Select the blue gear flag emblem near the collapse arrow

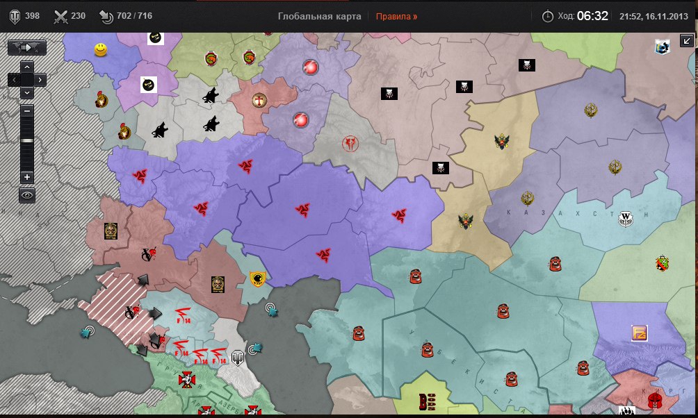click(663, 47)
